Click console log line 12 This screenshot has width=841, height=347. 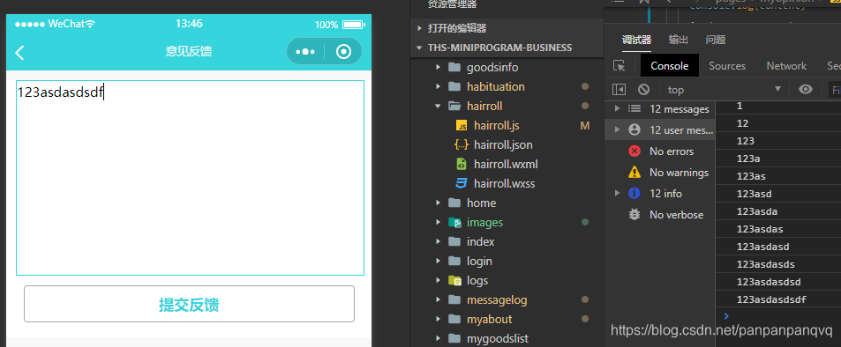tap(742, 123)
